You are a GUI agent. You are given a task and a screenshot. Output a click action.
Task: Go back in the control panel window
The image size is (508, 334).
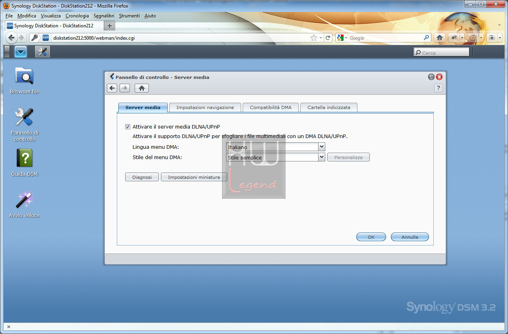(112, 88)
